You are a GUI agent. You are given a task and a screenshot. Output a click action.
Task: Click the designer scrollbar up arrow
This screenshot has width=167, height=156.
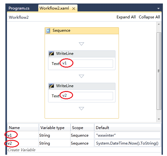point(159,24)
